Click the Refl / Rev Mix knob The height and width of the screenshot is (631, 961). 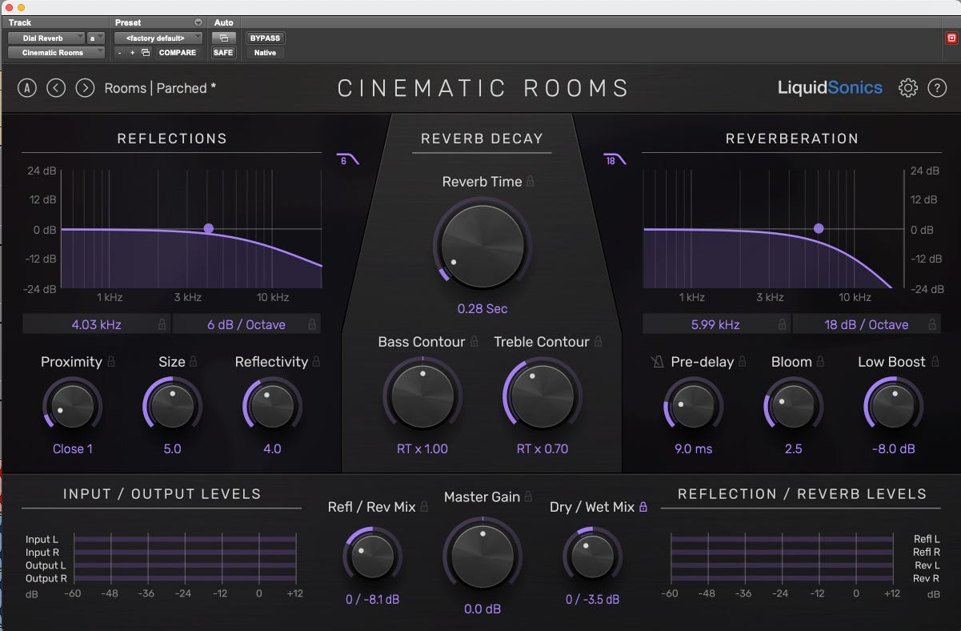click(x=372, y=557)
